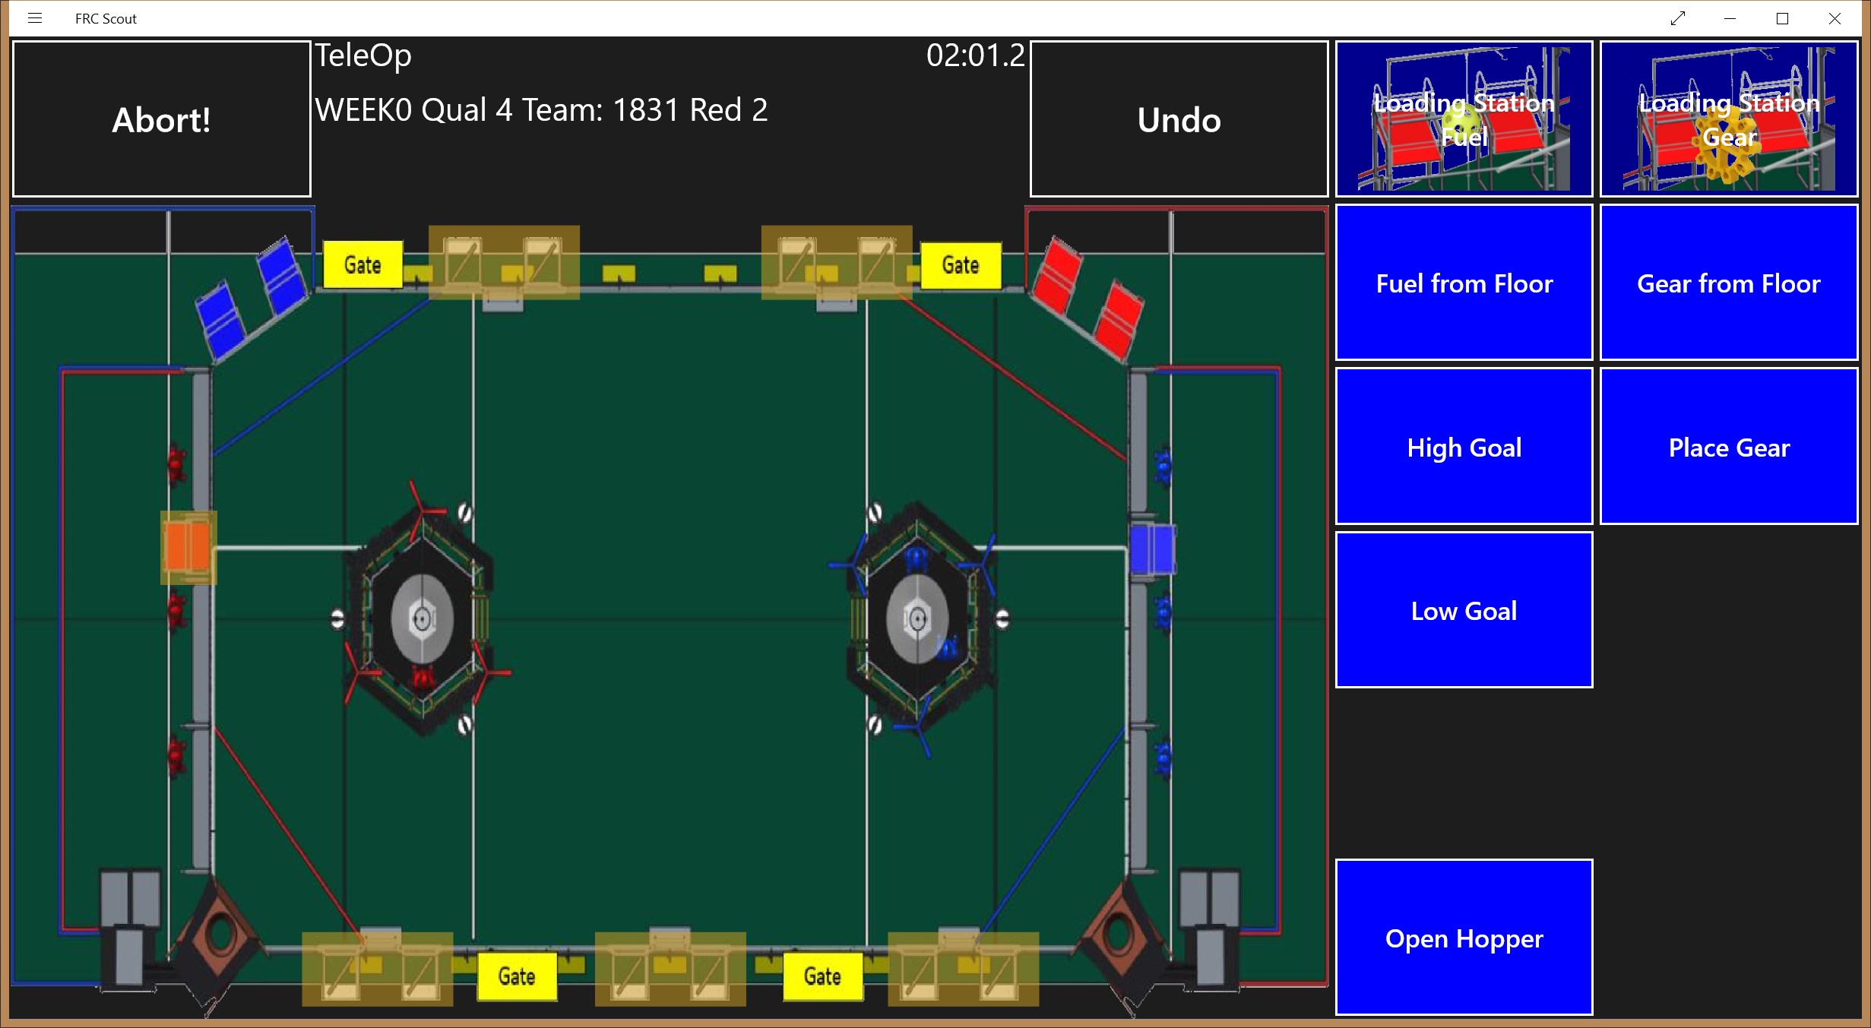Click the Open Hopper button
This screenshot has width=1871, height=1028.
(x=1464, y=938)
